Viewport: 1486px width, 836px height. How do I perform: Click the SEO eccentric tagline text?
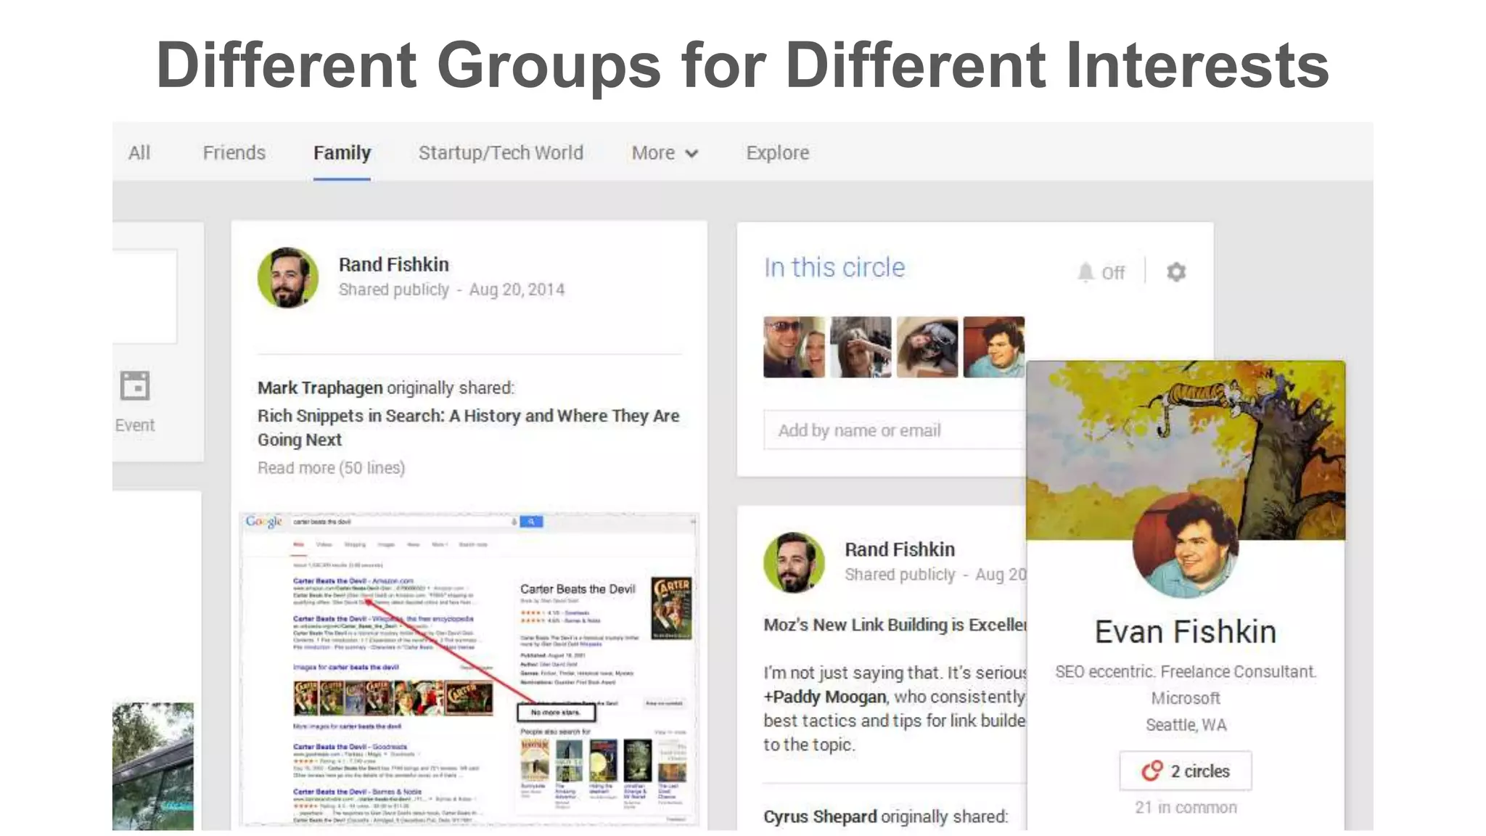coord(1186,672)
